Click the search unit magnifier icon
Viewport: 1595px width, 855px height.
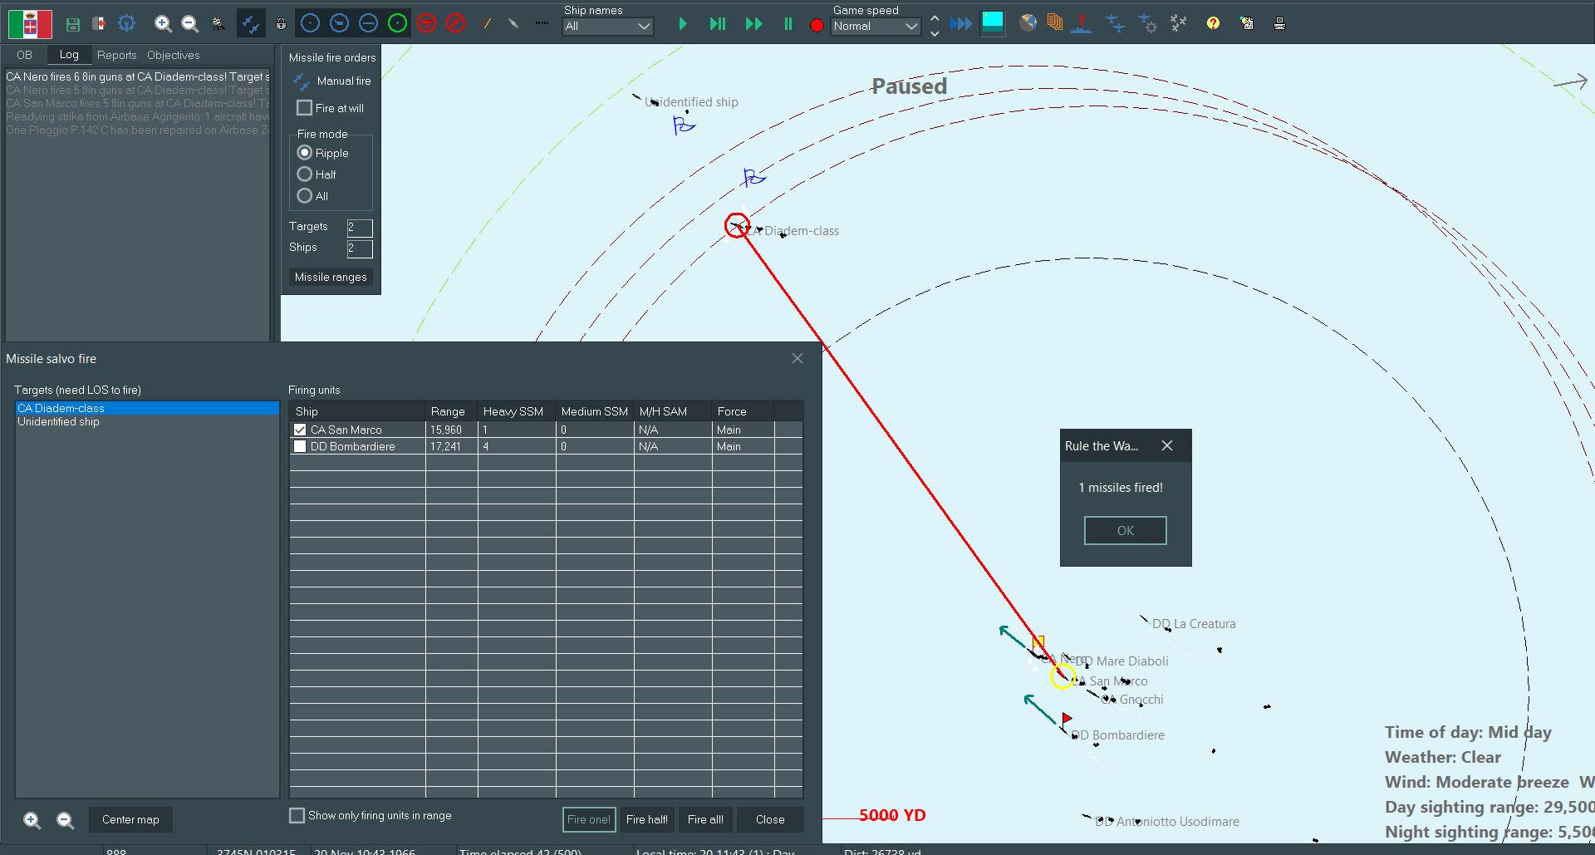pyautogui.click(x=218, y=24)
